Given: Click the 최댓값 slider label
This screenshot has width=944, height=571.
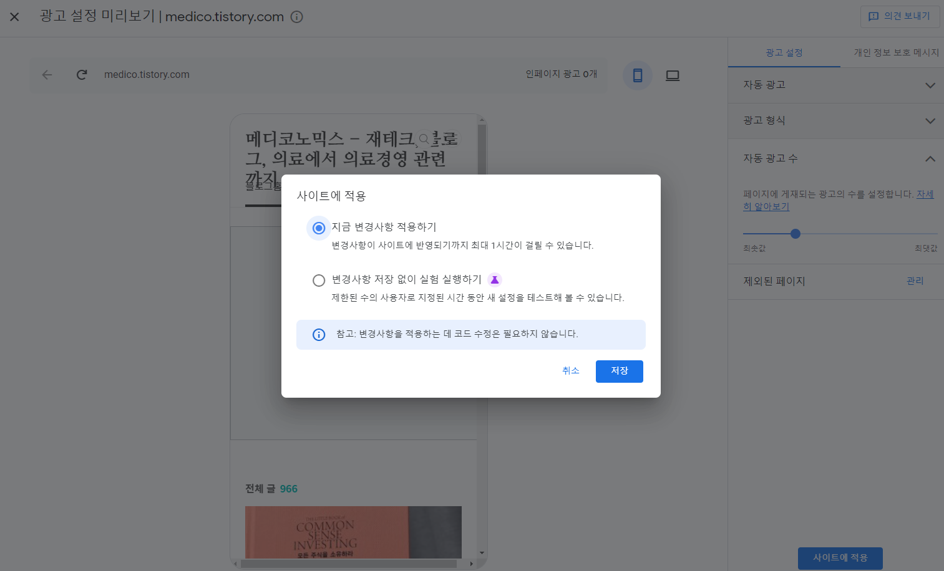Looking at the screenshot, I should click(926, 248).
